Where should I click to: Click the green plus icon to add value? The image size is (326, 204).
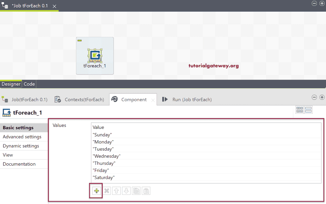pyautogui.click(x=96, y=191)
